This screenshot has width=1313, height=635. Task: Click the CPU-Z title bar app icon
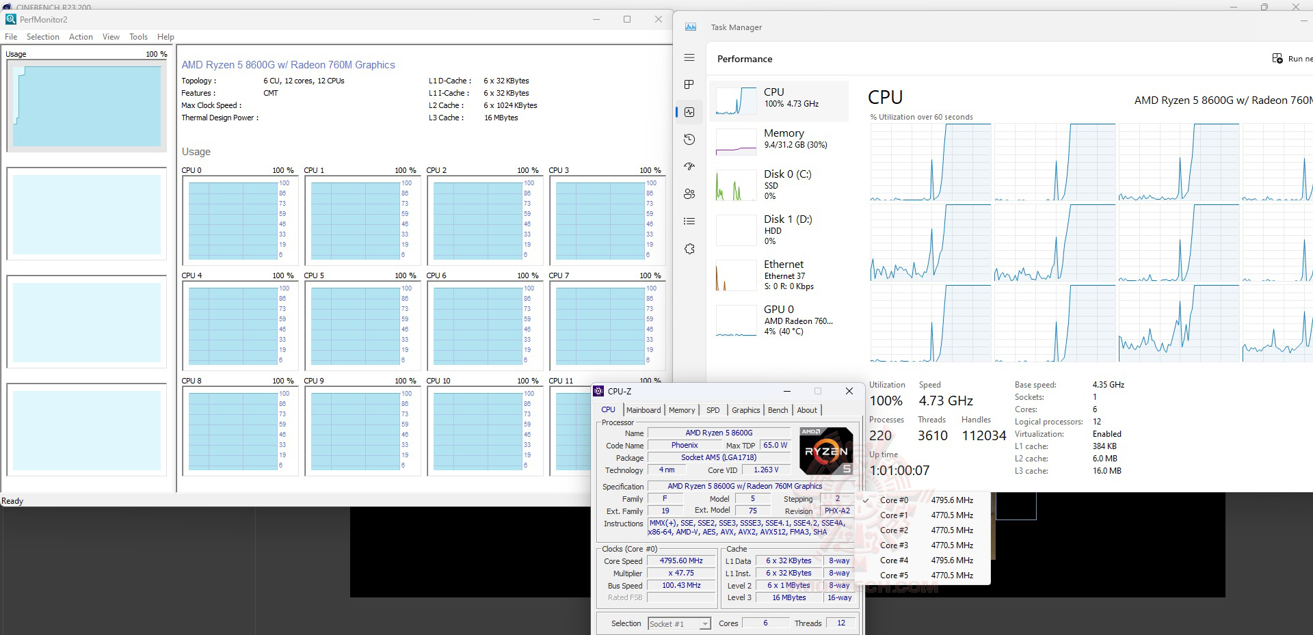(599, 391)
